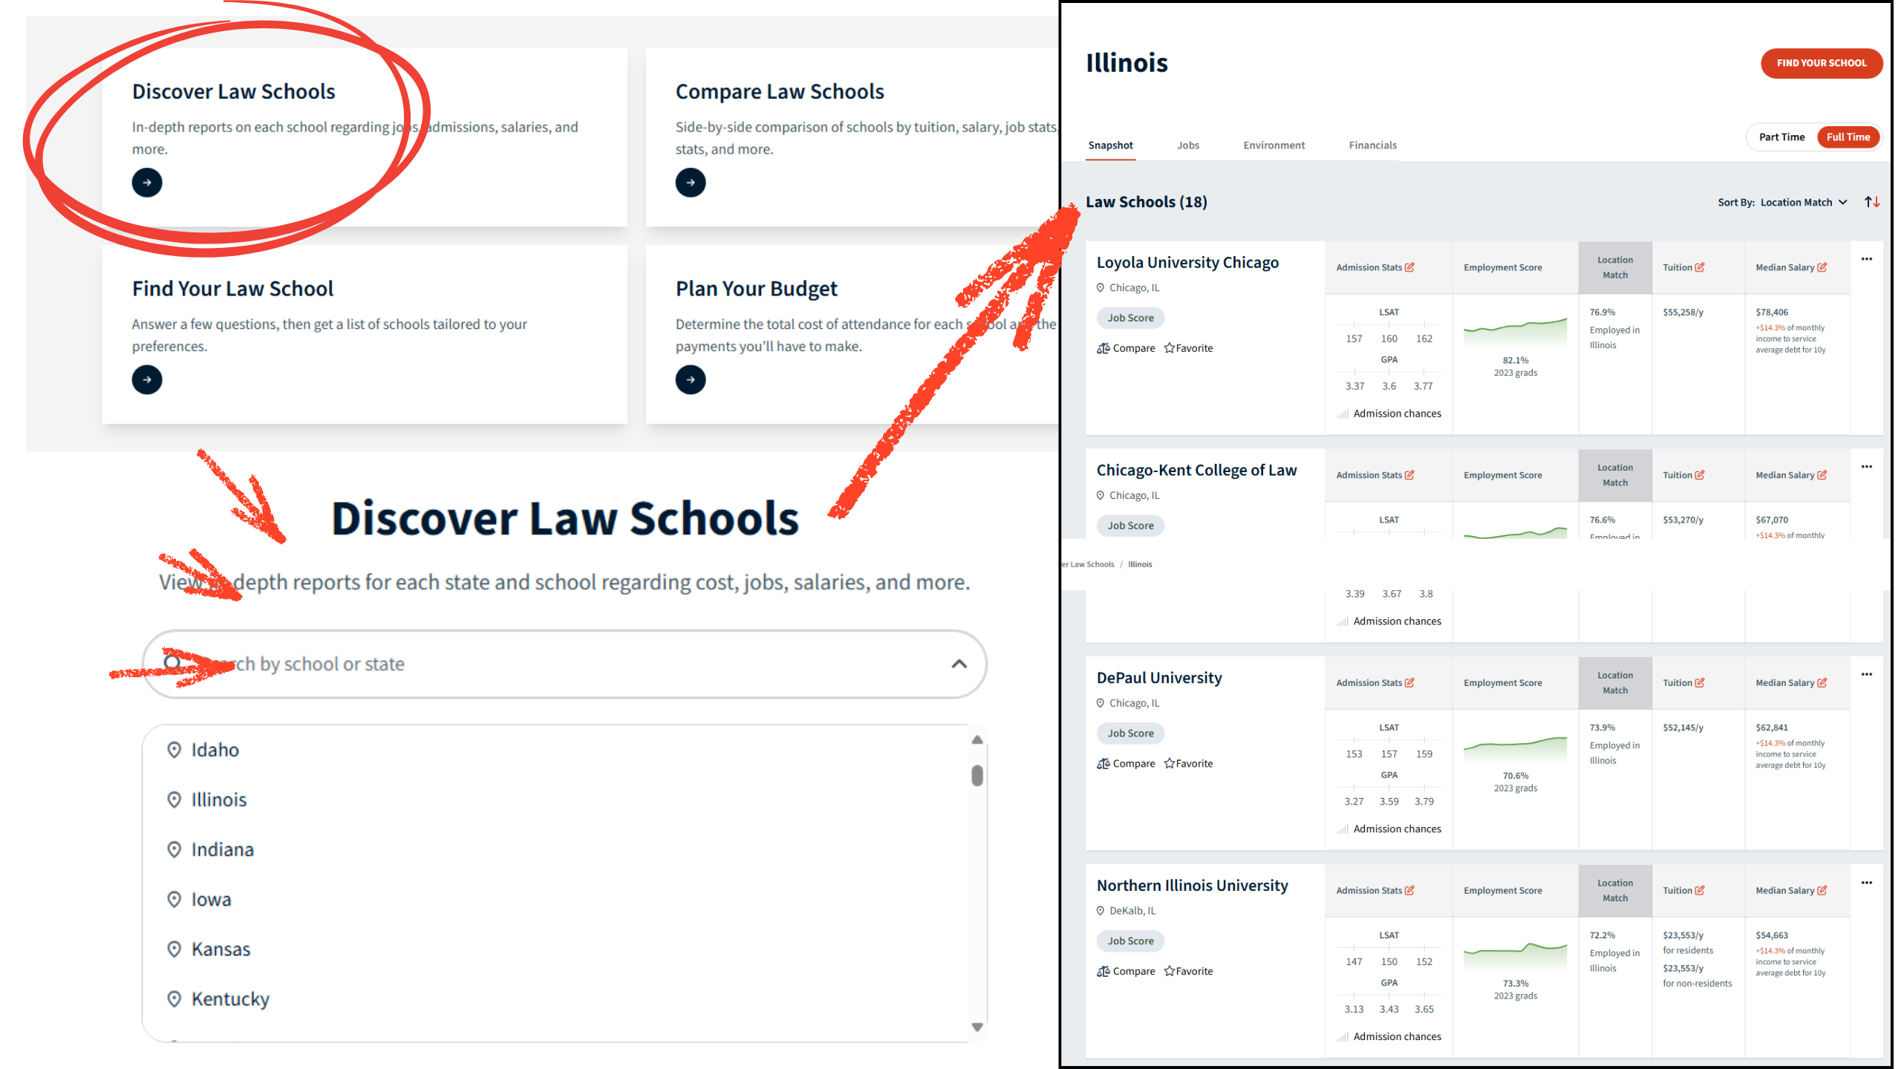Toggle Job Score pill for Northern Illinois University
Viewport: 1901px width, 1069px height.
coord(1130,941)
